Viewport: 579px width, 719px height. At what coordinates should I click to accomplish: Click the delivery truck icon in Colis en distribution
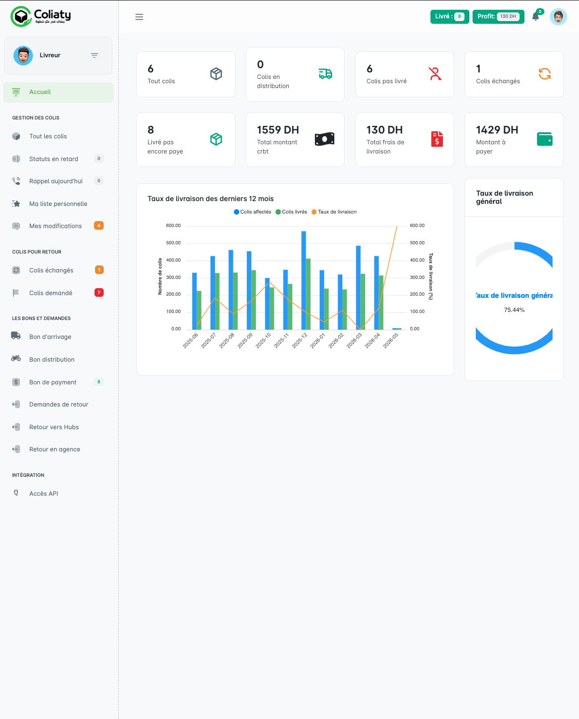point(325,74)
